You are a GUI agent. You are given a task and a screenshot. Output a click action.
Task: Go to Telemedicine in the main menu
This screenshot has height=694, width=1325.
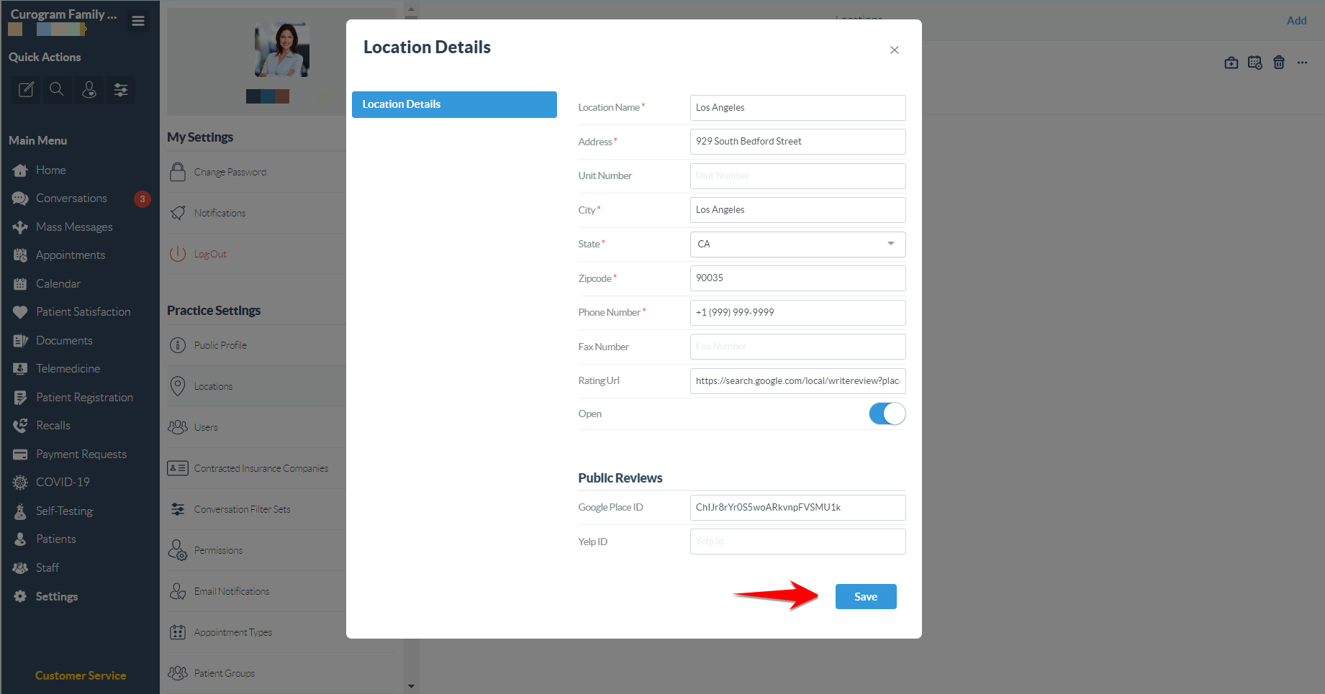pos(68,369)
